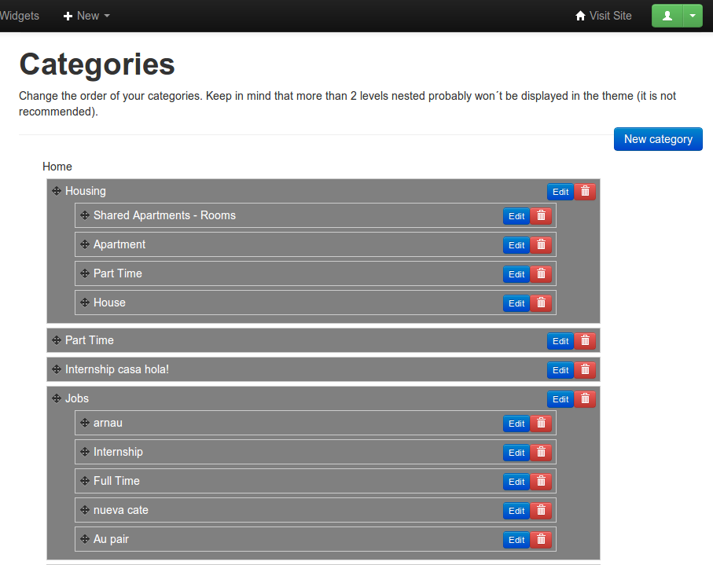Edit the House category
The height and width of the screenshot is (565, 713).
pos(516,303)
